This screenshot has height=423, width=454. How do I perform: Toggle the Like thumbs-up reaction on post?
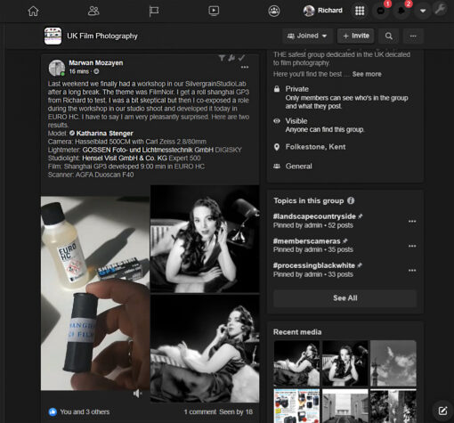click(x=53, y=411)
